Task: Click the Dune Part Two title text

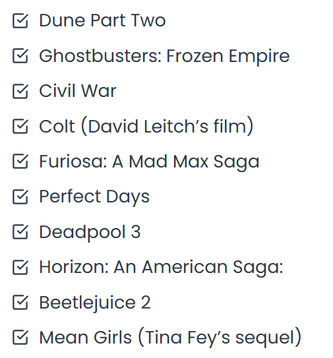Action: tap(102, 20)
